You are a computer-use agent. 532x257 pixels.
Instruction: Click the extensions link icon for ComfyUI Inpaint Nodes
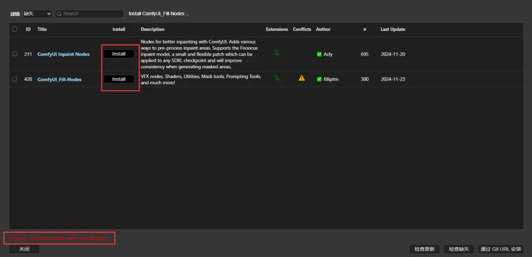click(277, 53)
